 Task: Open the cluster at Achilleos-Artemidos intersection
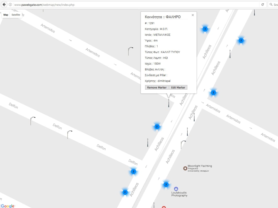tap(213, 93)
